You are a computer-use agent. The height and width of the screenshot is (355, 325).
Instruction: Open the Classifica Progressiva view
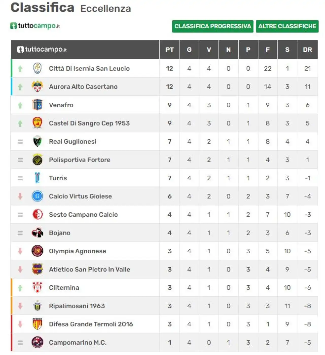pyautogui.click(x=213, y=26)
